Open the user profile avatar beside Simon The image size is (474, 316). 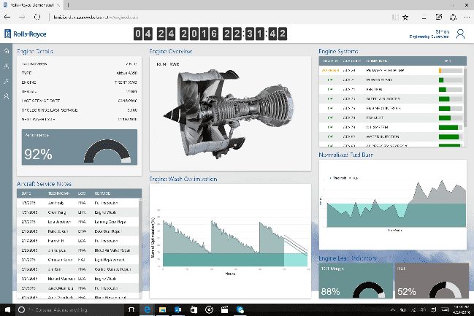point(460,34)
